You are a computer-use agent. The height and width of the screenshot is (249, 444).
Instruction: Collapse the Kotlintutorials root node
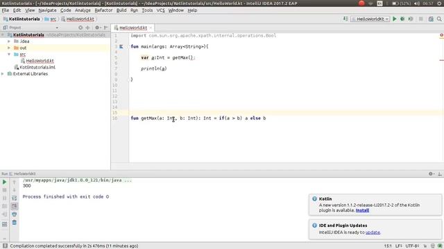pyautogui.click(x=3, y=35)
